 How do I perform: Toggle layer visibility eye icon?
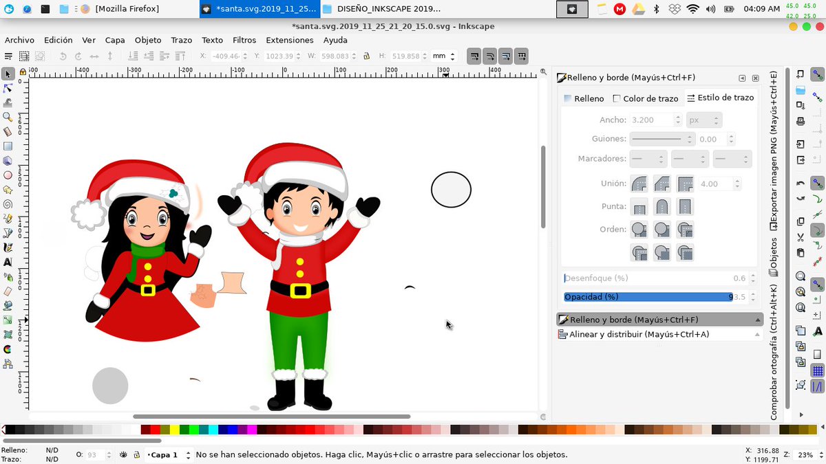point(124,454)
